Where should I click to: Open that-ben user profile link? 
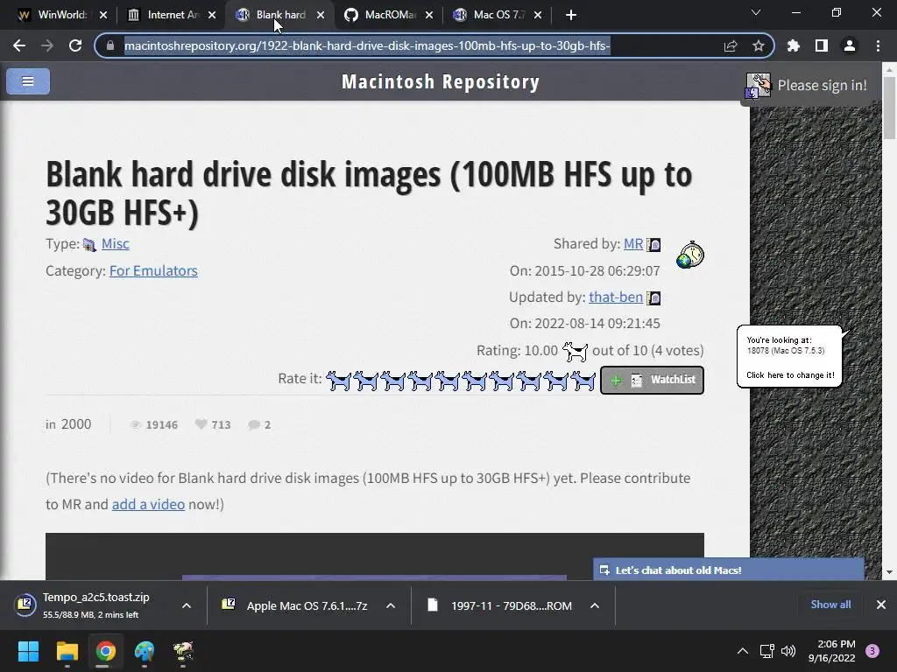click(x=616, y=297)
